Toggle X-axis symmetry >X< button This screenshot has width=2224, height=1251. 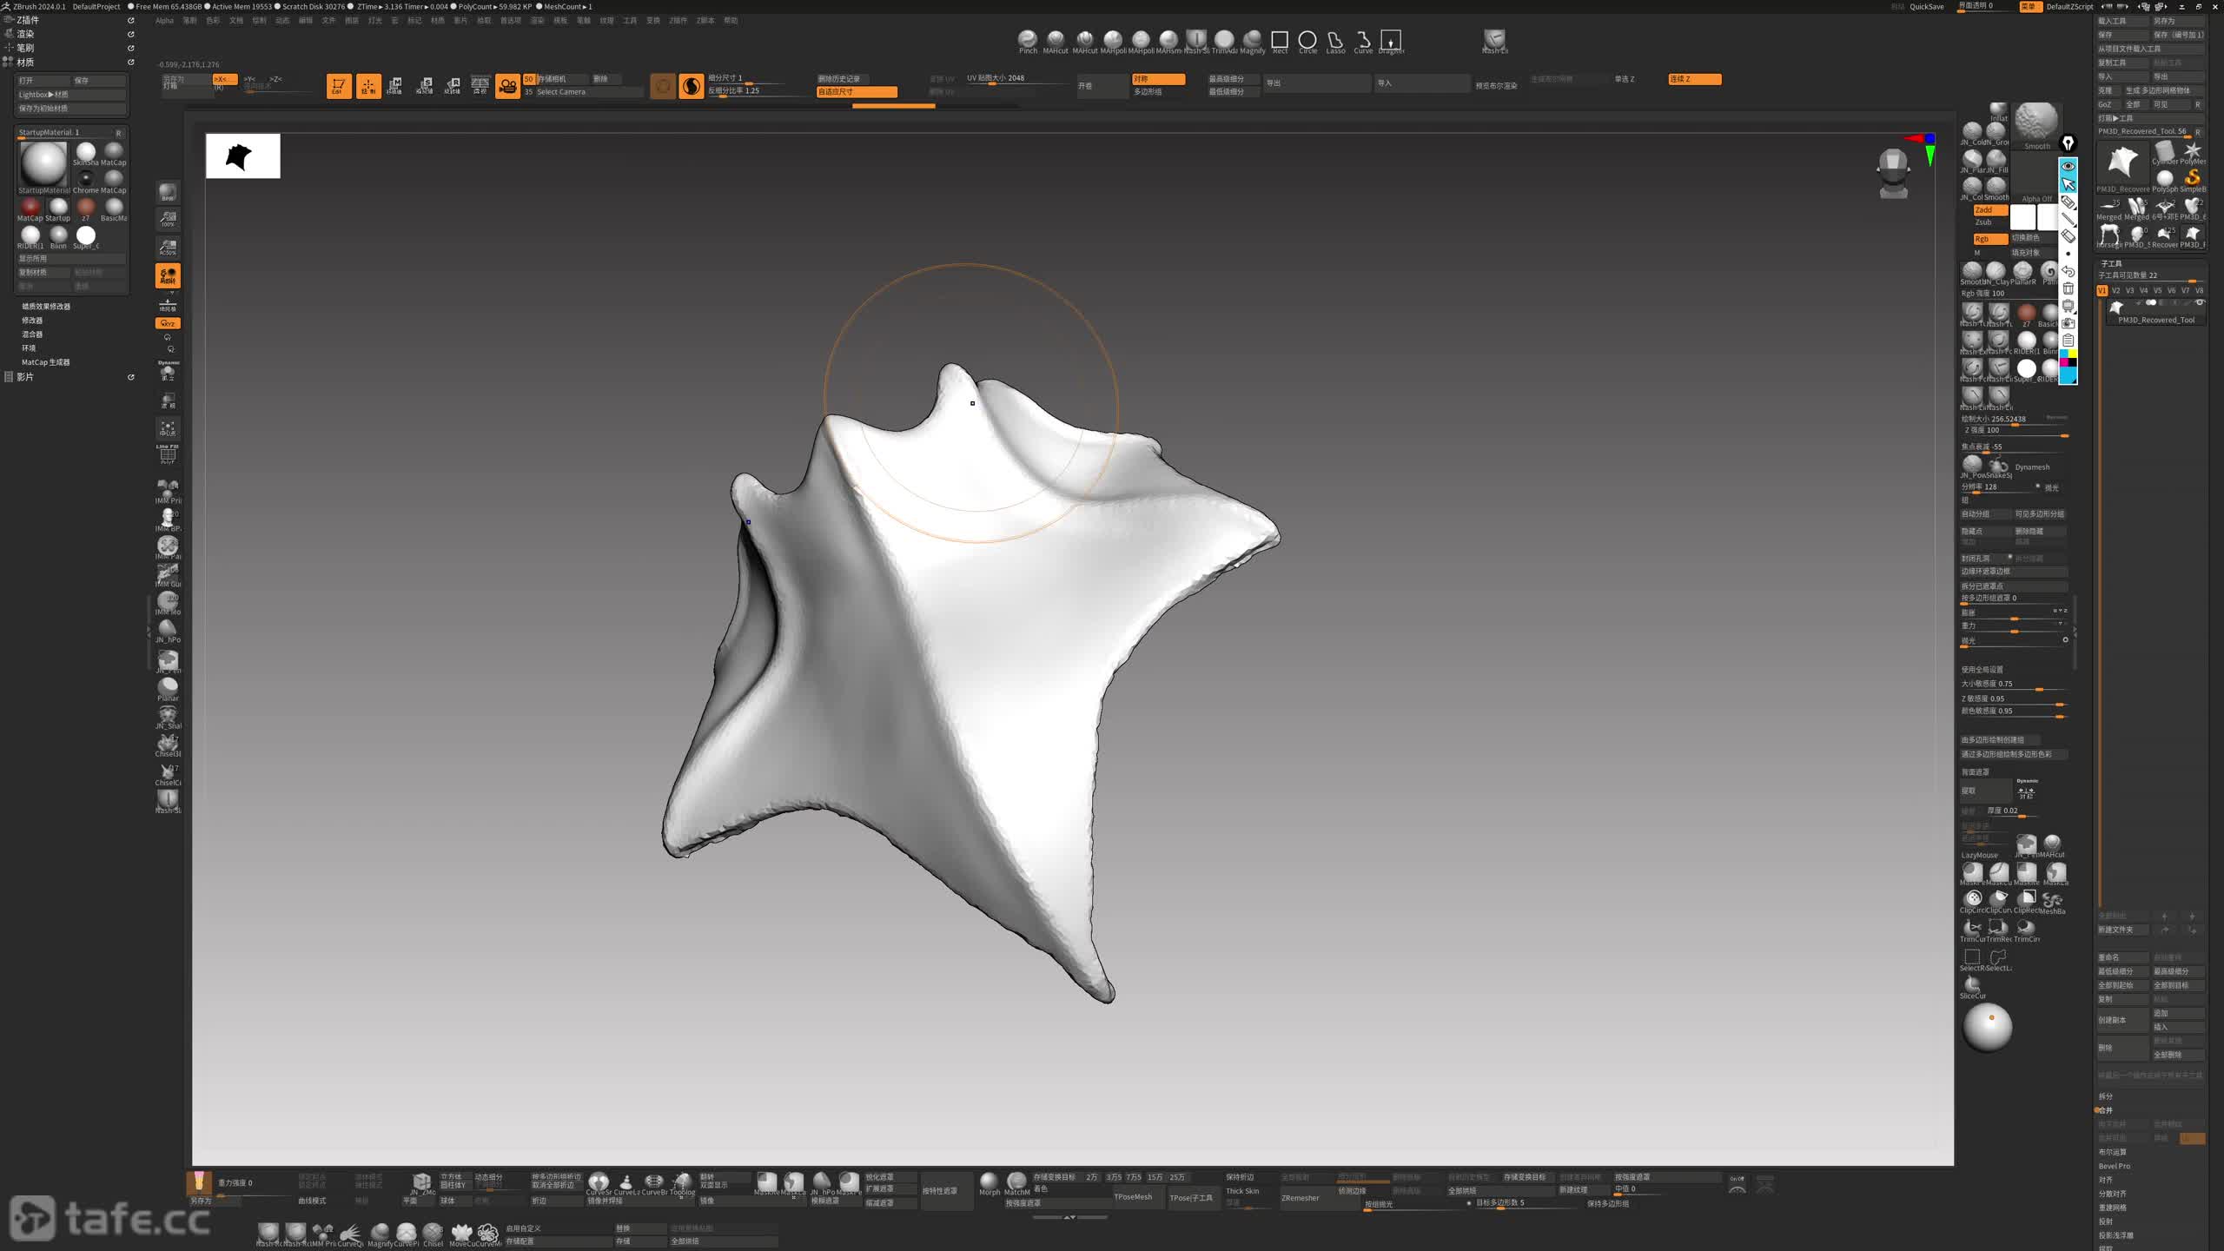point(224,79)
